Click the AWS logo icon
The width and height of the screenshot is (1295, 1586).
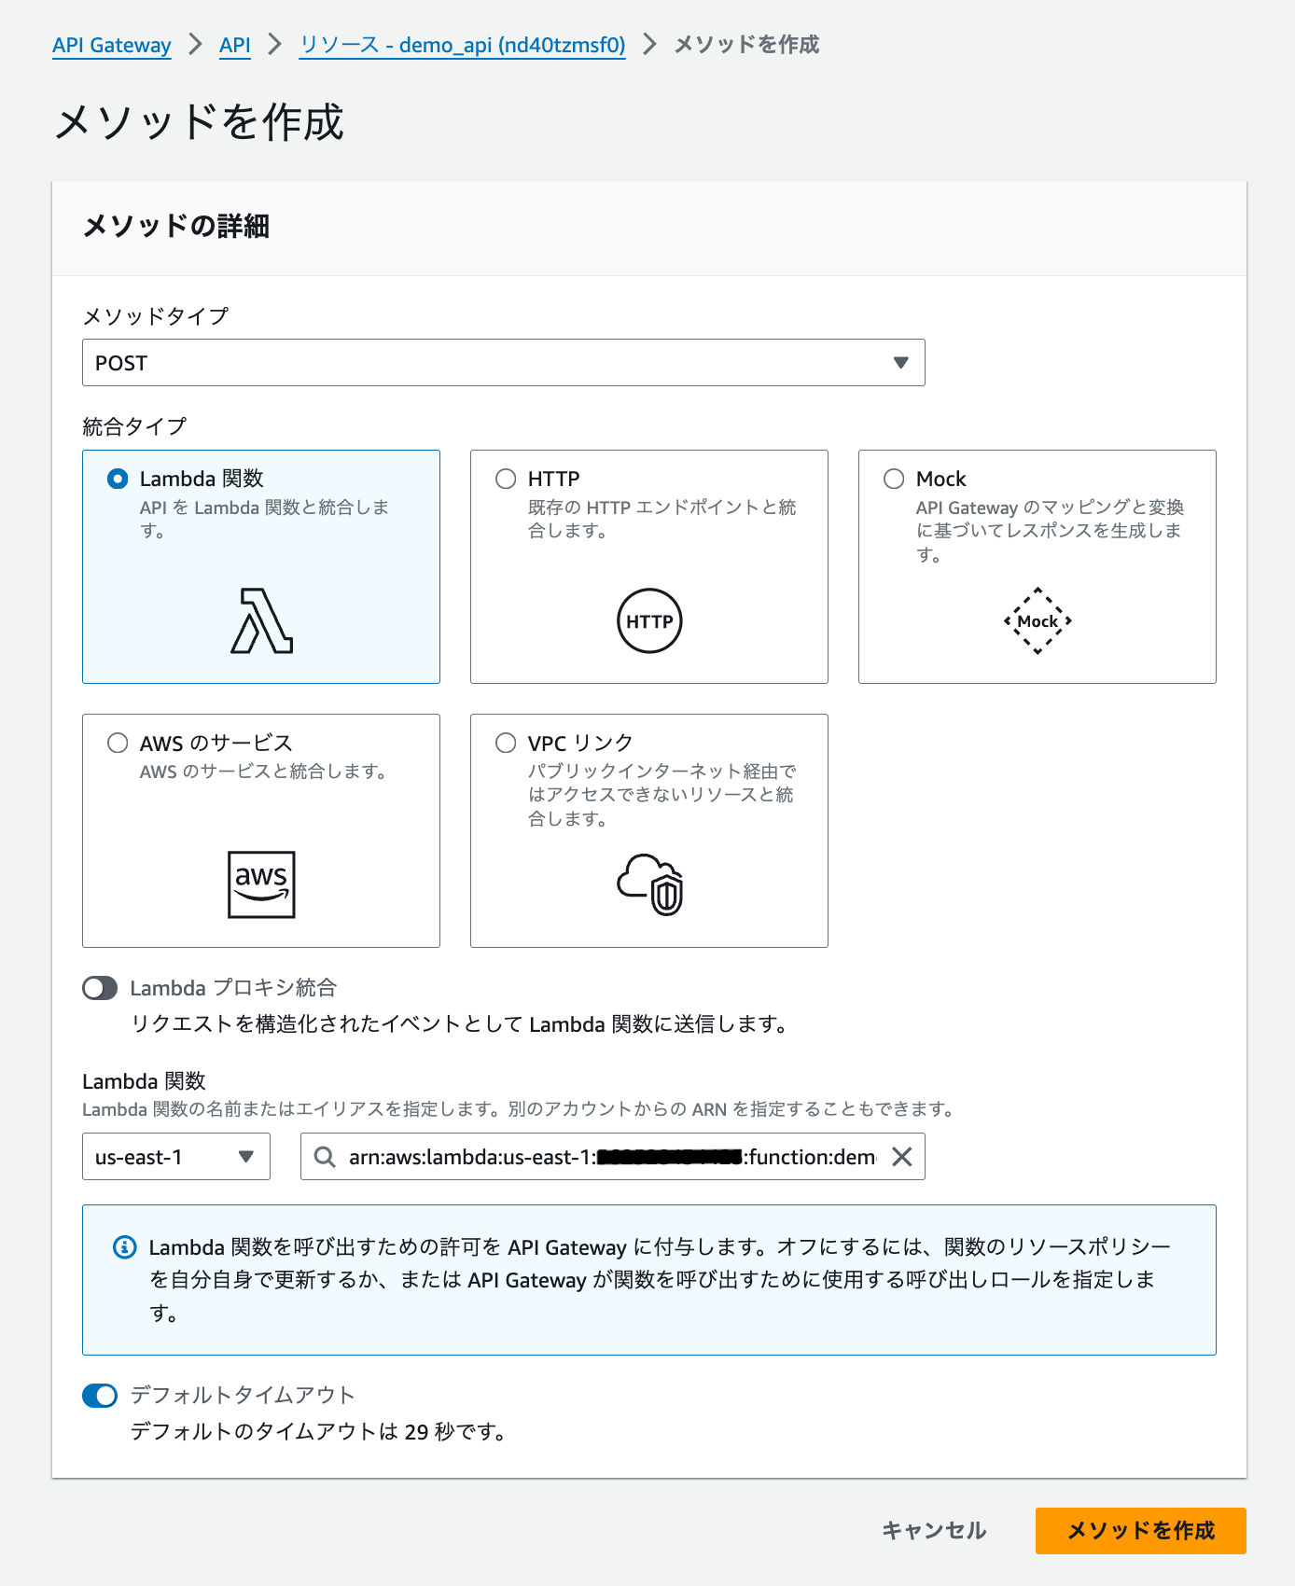click(261, 884)
